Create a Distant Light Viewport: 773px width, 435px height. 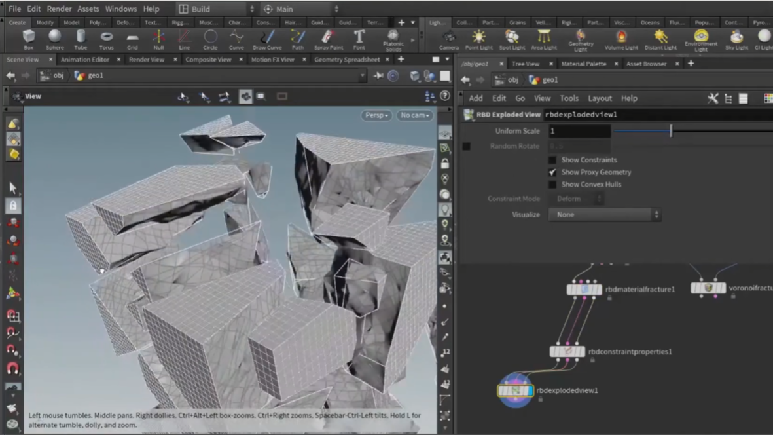click(660, 39)
